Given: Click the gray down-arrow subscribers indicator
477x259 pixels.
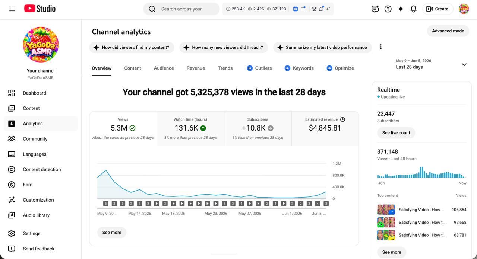Looking at the screenshot, I should point(271,128).
